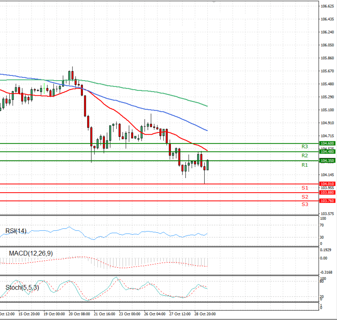The height and width of the screenshot is (320, 337).
Task: Click the 30 level on RSI scale
Action: point(322,237)
